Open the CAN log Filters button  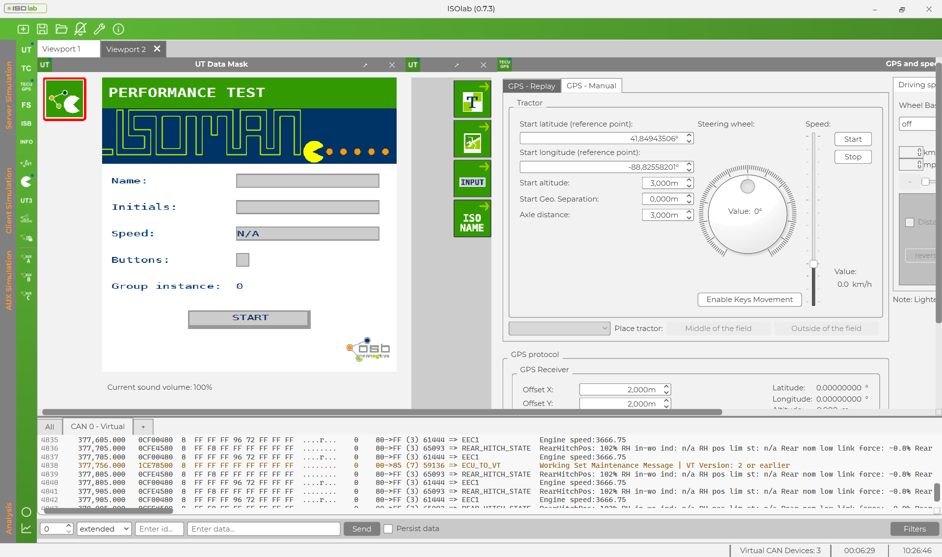click(x=915, y=529)
